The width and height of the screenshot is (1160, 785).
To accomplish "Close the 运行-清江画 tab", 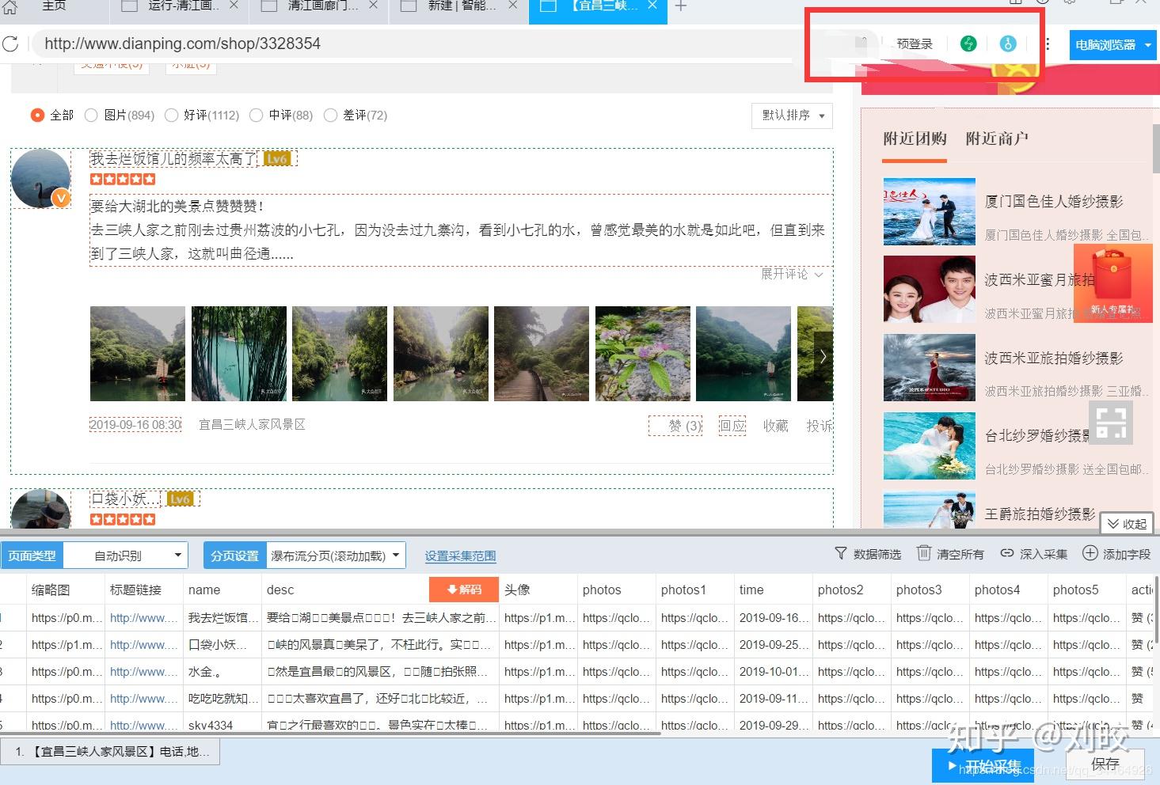I will pyautogui.click(x=234, y=6).
